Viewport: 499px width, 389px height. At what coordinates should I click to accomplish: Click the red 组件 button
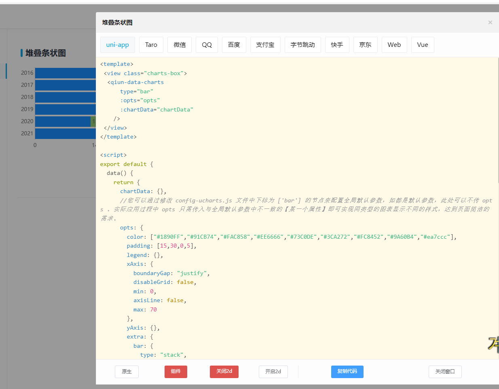pos(176,372)
